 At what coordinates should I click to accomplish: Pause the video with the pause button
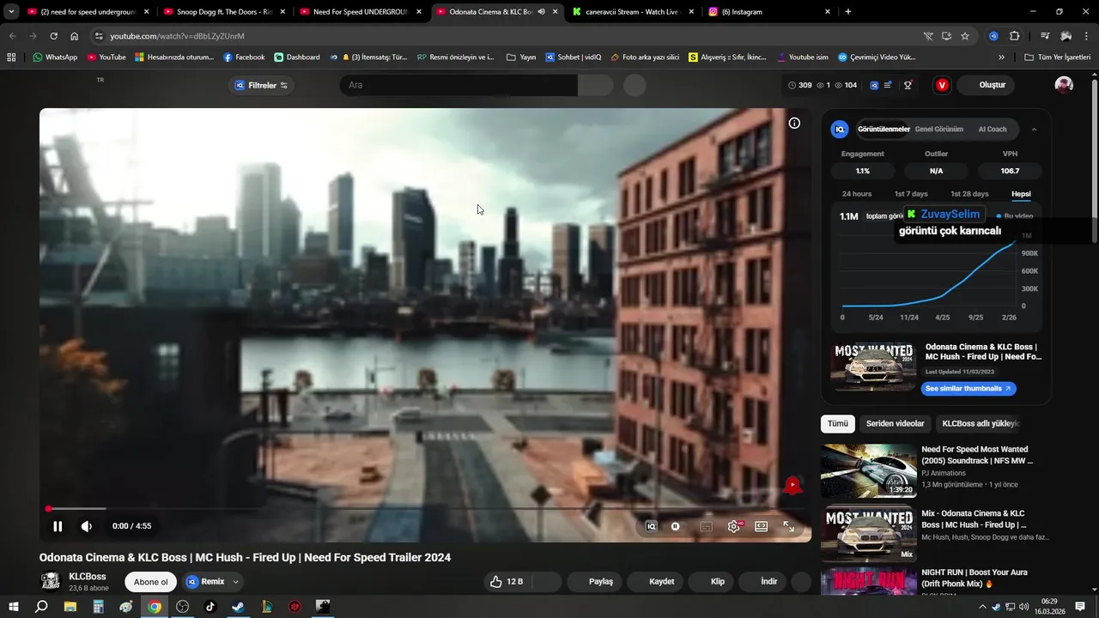[x=58, y=526]
